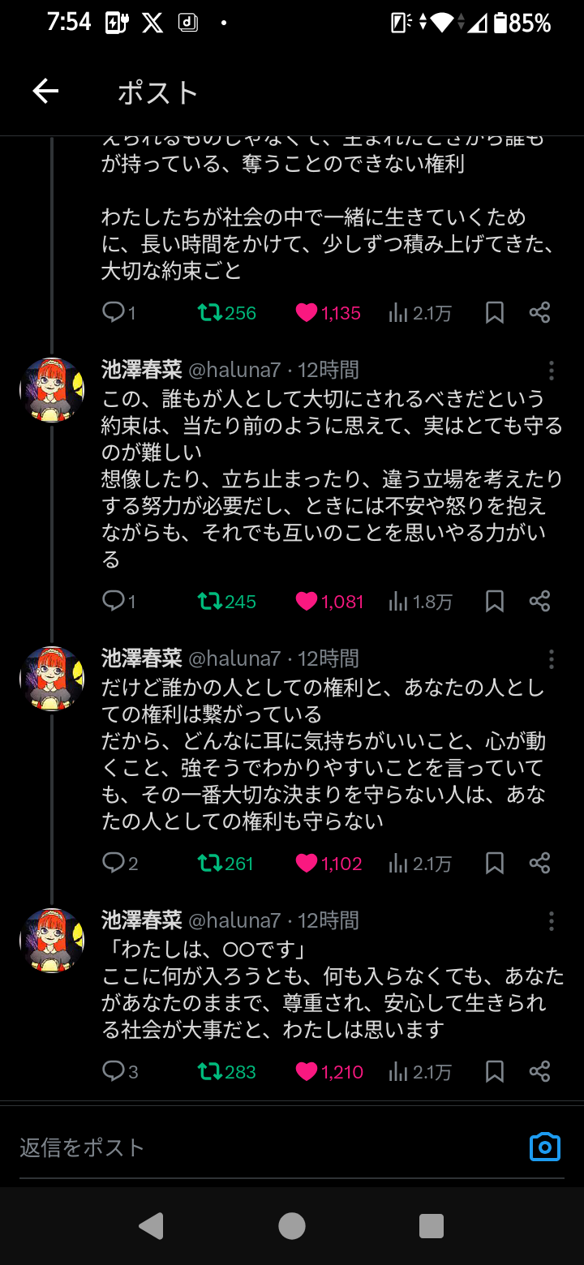Image resolution: width=584 pixels, height=1265 pixels.
Task: Open more options for the 1,081-likes post
Action: point(552,371)
